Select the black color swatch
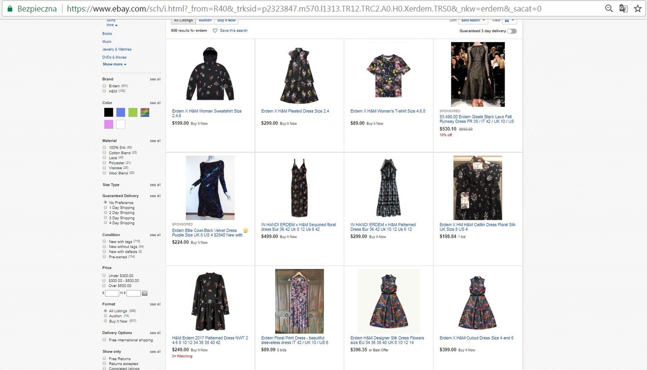The height and width of the screenshot is (370, 647). click(108, 112)
